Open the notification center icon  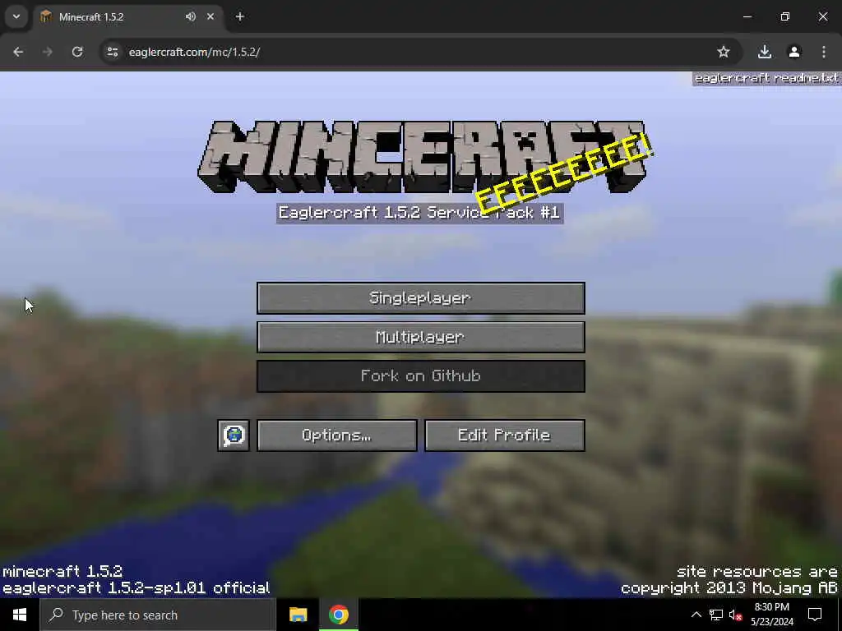[815, 615]
